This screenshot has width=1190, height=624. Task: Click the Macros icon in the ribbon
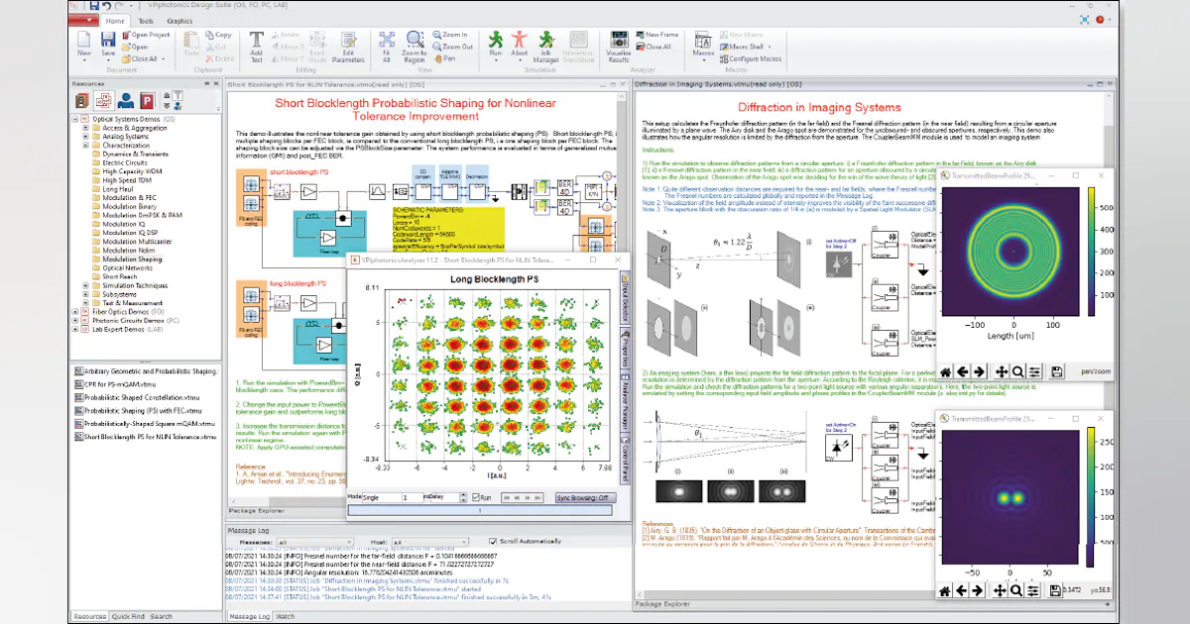pyautogui.click(x=704, y=42)
